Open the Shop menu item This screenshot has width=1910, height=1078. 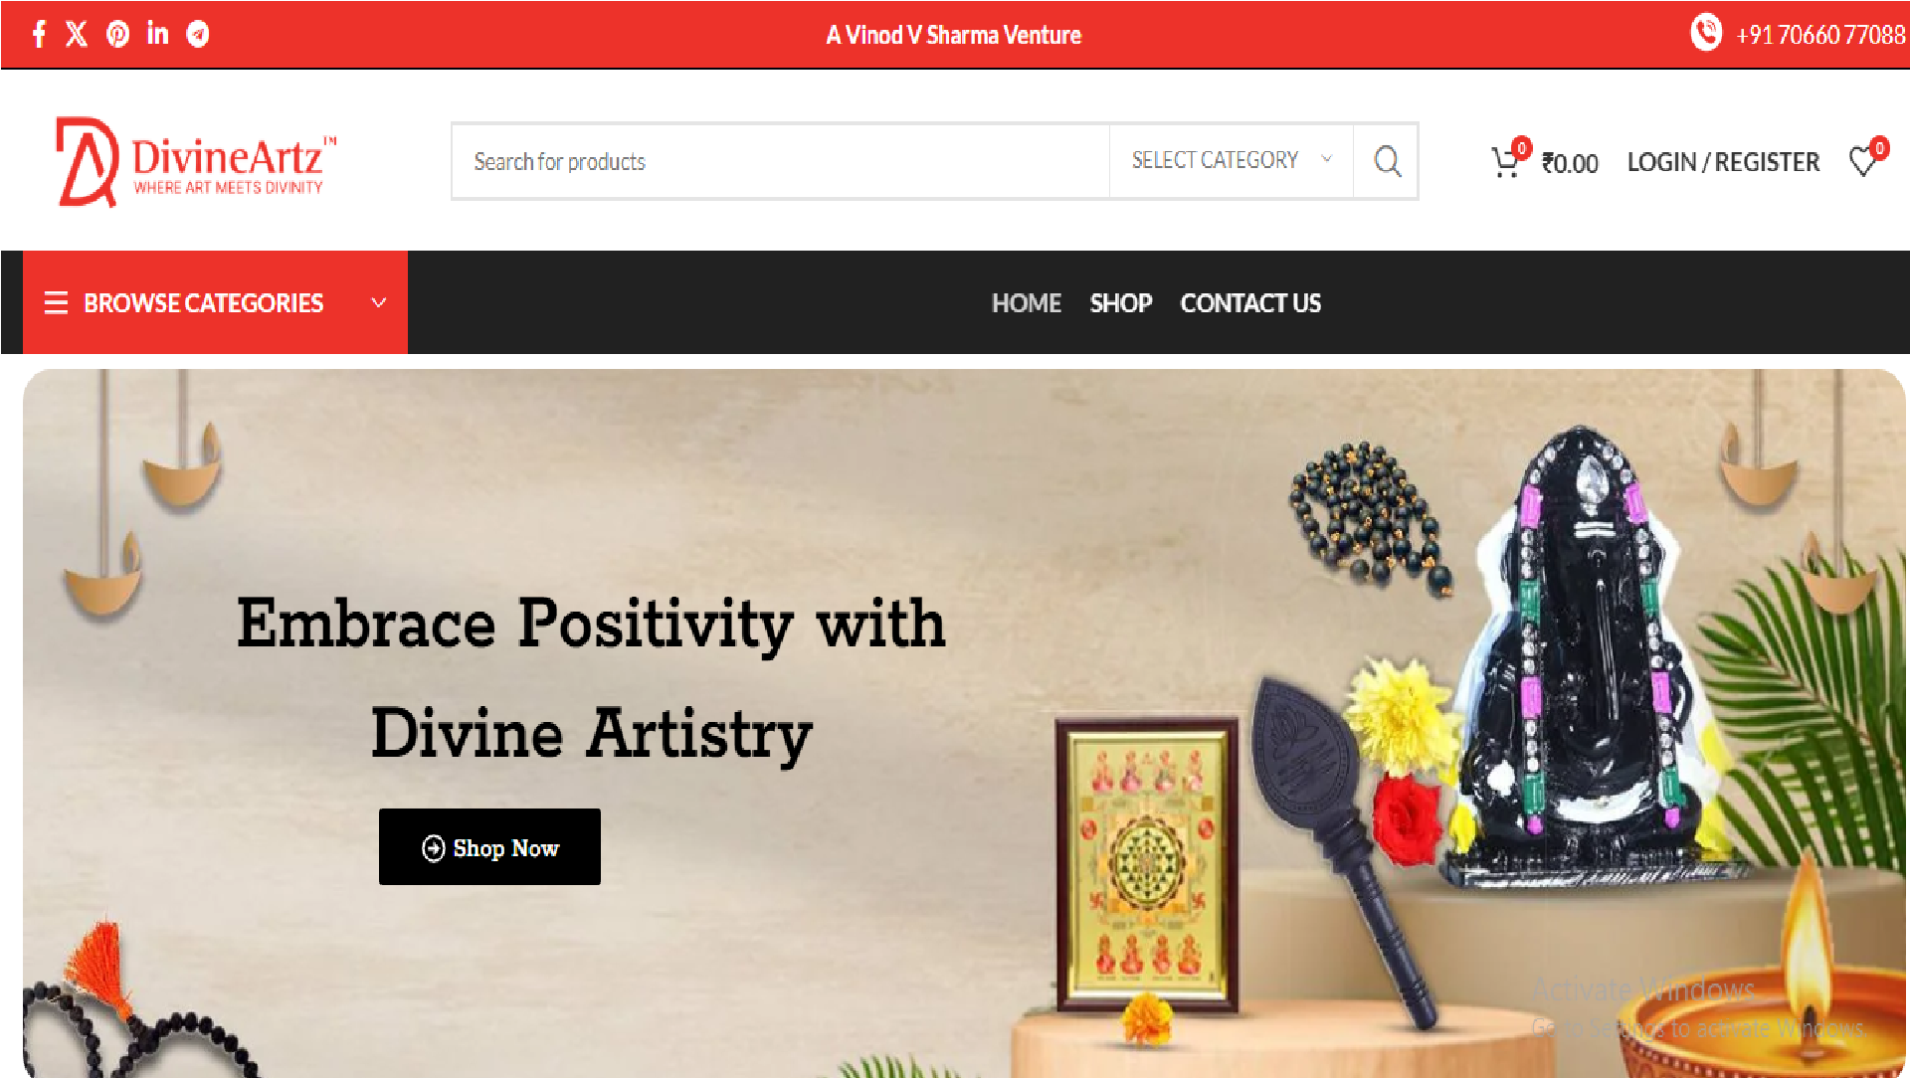click(x=1120, y=303)
